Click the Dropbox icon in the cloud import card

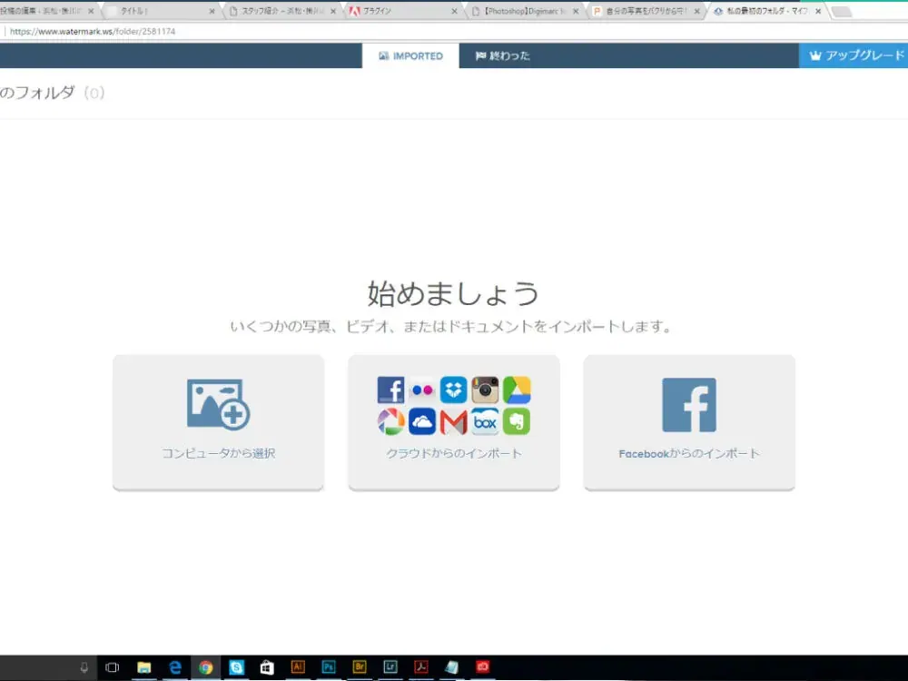click(x=453, y=390)
